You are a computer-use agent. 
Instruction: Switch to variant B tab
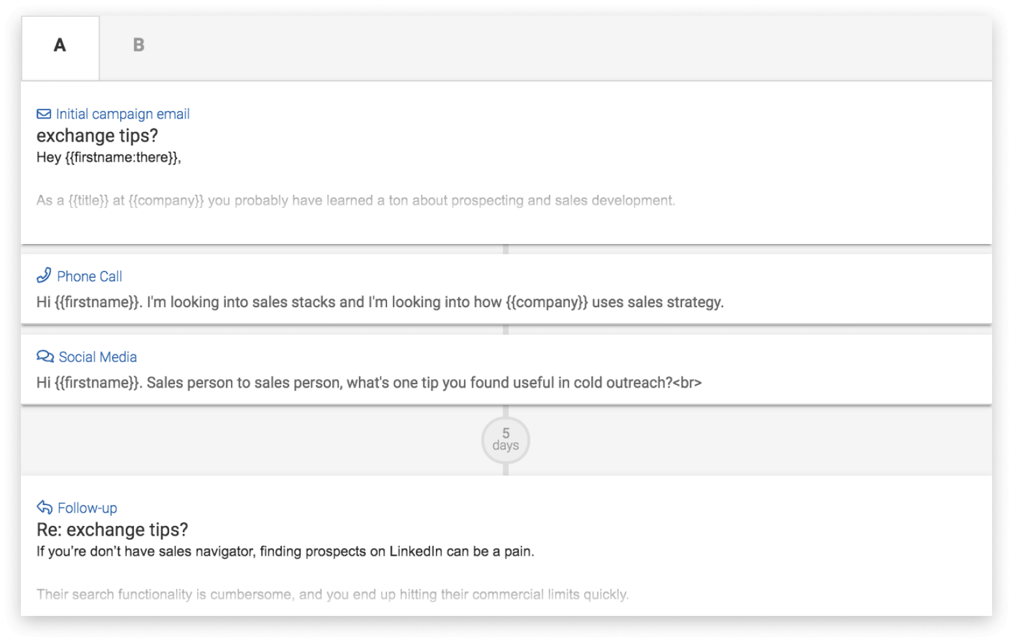(x=138, y=46)
